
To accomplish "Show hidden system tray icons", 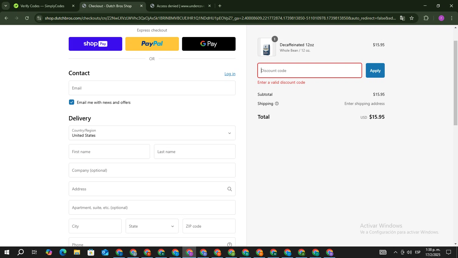I will pos(395,252).
